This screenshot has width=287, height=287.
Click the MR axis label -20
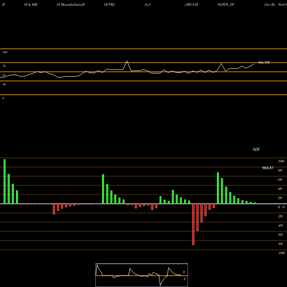[x=280, y=216]
